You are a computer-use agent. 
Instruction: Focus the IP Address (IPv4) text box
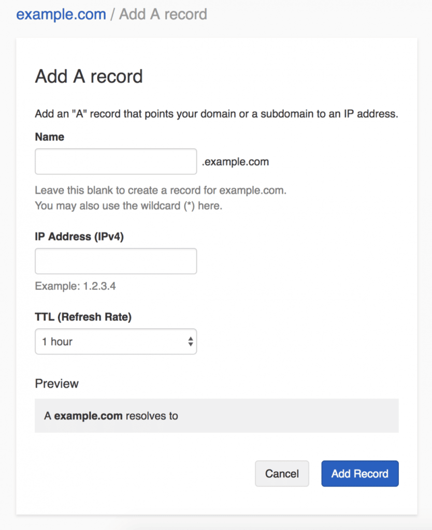116,261
